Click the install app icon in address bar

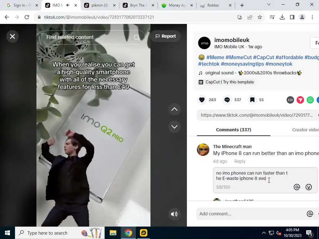click(240, 17)
